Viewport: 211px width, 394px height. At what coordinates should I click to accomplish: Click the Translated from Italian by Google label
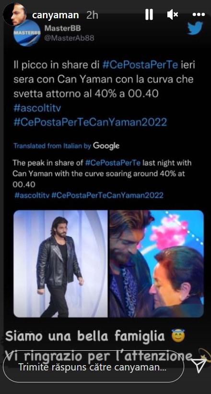click(x=66, y=146)
